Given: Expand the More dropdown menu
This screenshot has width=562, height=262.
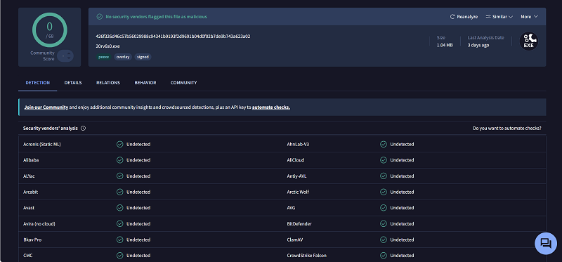Looking at the screenshot, I should point(530,16).
